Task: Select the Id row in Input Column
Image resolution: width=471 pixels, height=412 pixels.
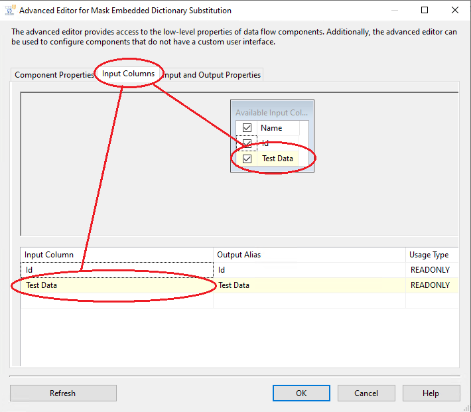Action: [116, 270]
